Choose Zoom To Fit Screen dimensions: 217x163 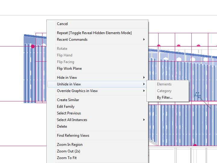coord(67,158)
